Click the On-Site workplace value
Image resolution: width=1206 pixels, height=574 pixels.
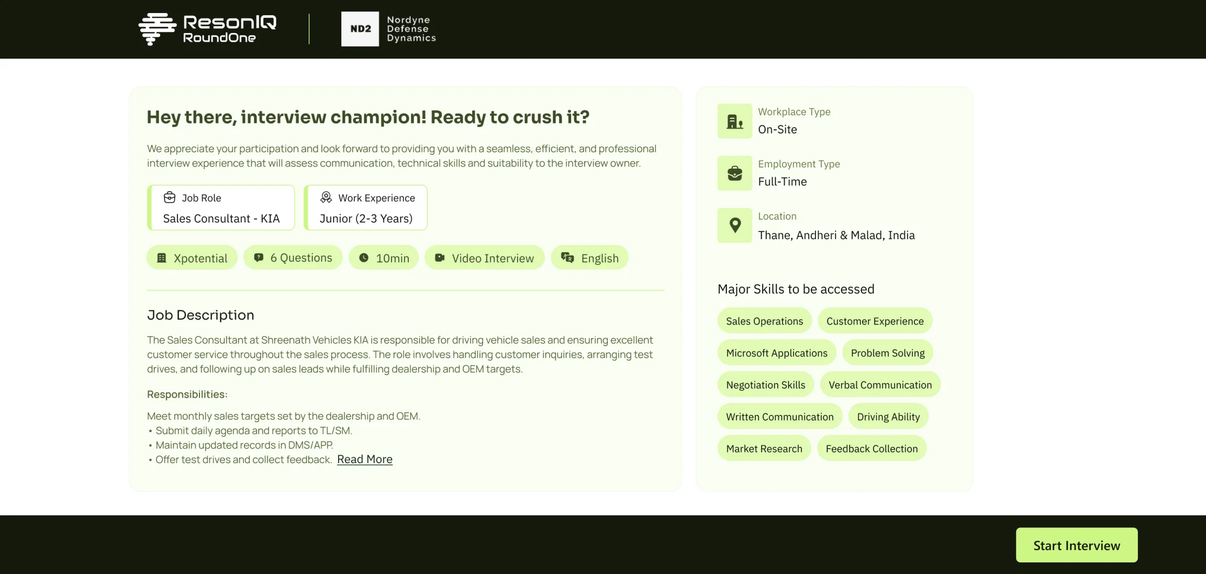click(x=778, y=129)
